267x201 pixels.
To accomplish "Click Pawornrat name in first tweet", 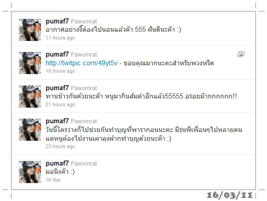I will coord(84,22).
